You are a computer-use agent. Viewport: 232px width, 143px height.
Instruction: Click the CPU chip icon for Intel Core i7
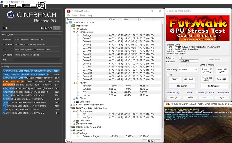74,26
